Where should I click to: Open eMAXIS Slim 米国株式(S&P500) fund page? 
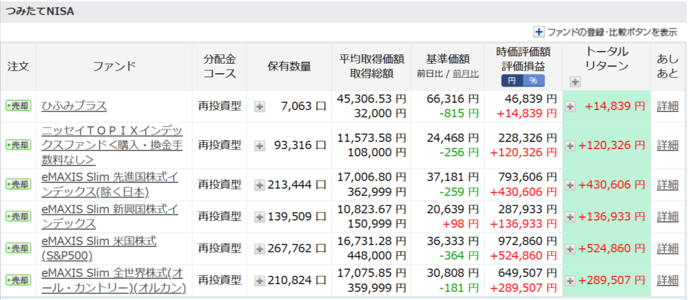coord(99,248)
